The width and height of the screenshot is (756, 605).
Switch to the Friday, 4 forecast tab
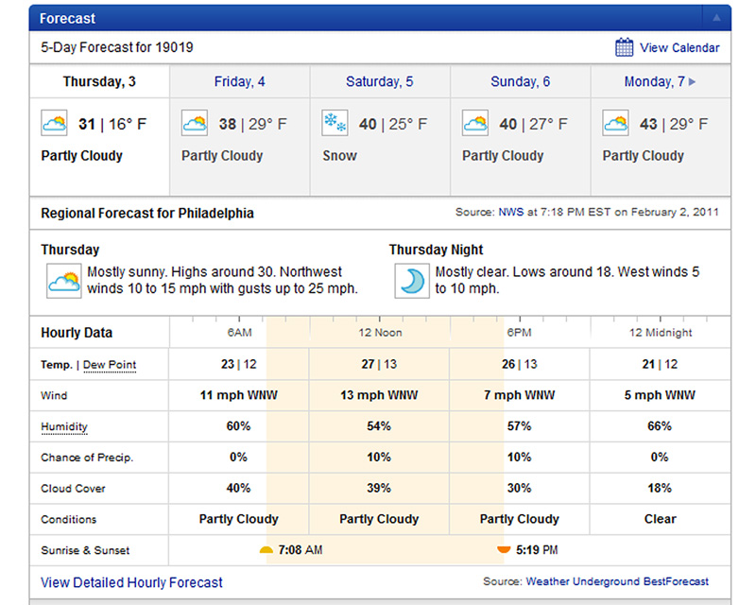[239, 82]
